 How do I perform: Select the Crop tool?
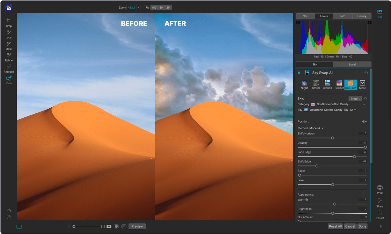(9, 22)
